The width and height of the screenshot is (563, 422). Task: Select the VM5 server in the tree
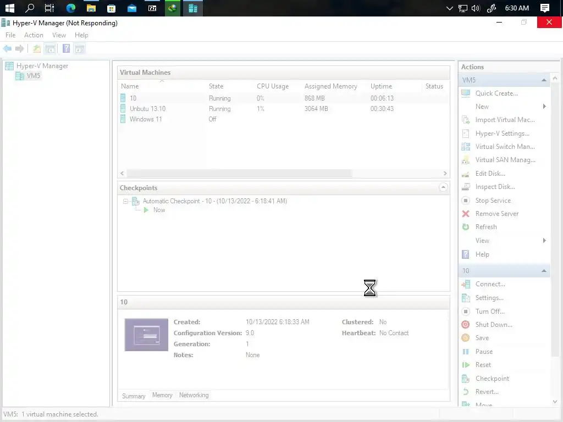pos(34,76)
